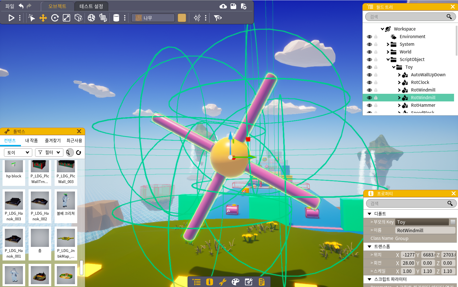The width and height of the screenshot is (458, 287).
Task: Select the Rotate tool icon
Action: click(55, 18)
